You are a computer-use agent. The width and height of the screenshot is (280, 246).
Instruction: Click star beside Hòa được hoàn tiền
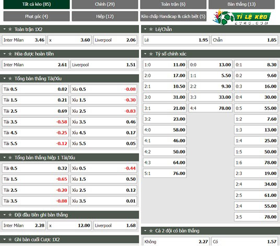coord(10,54)
